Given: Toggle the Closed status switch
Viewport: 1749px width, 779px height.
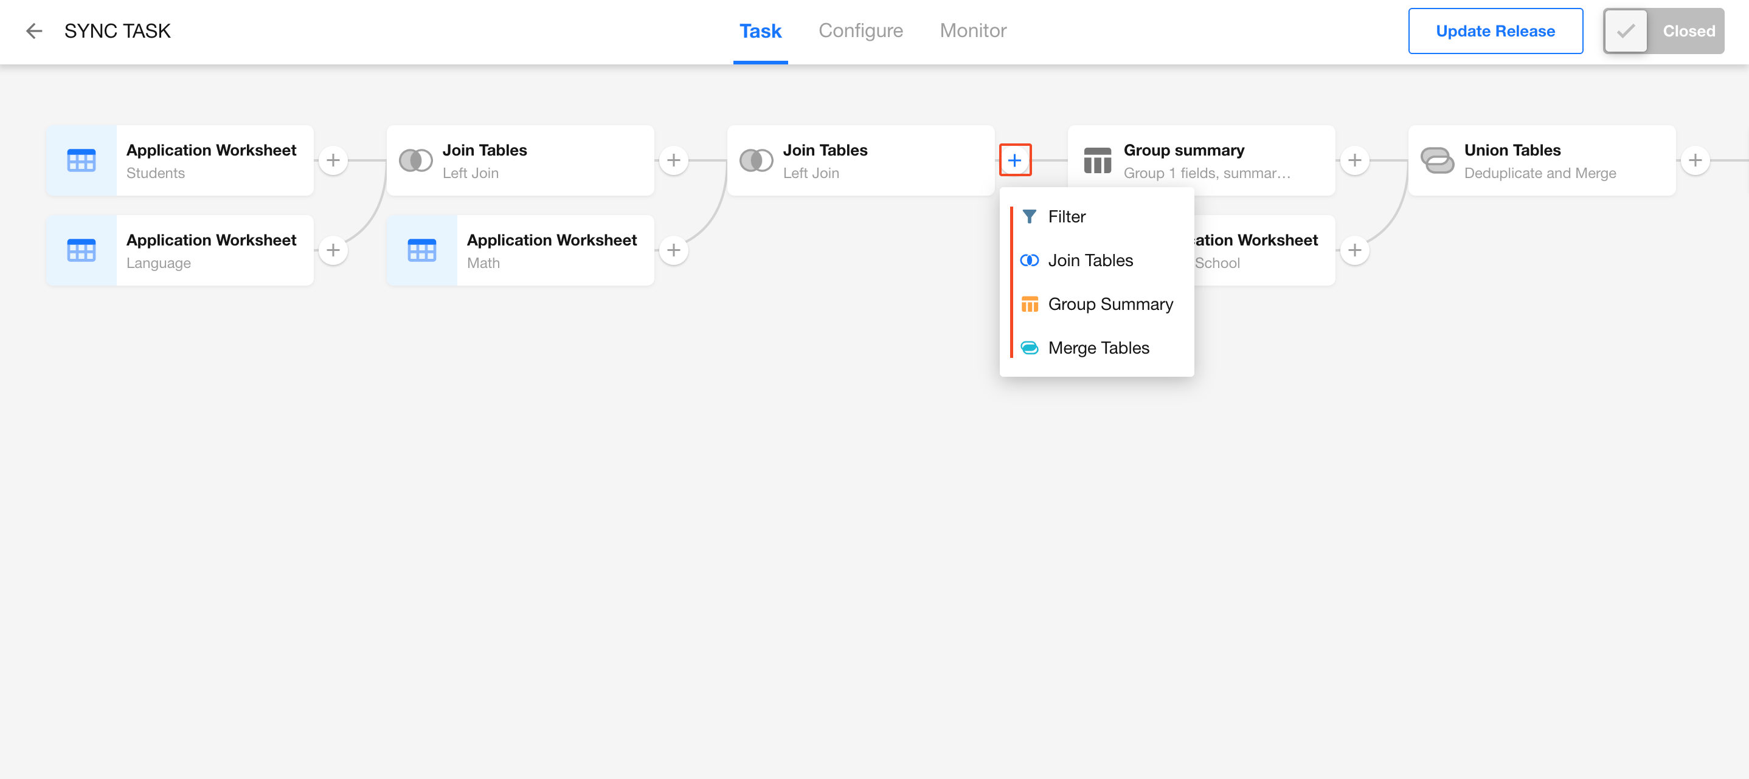Looking at the screenshot, I should coord(1663,31).
